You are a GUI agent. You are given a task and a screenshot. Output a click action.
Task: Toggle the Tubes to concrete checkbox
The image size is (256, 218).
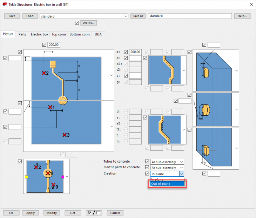[x=147, y=162]
